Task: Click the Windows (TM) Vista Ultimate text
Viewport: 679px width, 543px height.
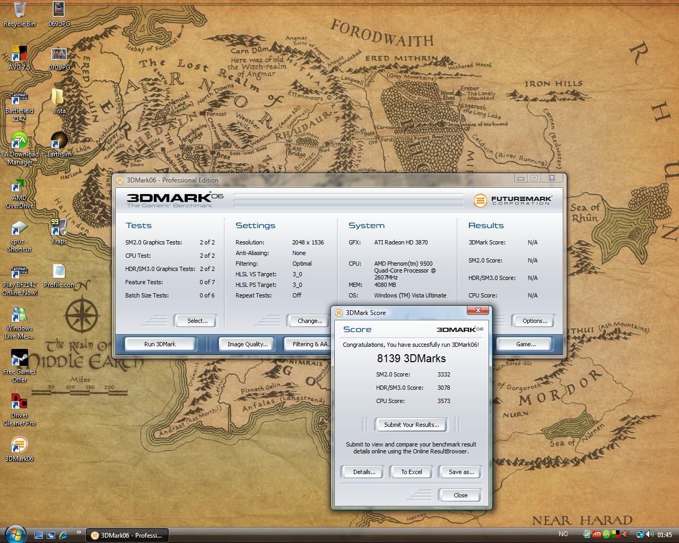Action: click(410, 295)
